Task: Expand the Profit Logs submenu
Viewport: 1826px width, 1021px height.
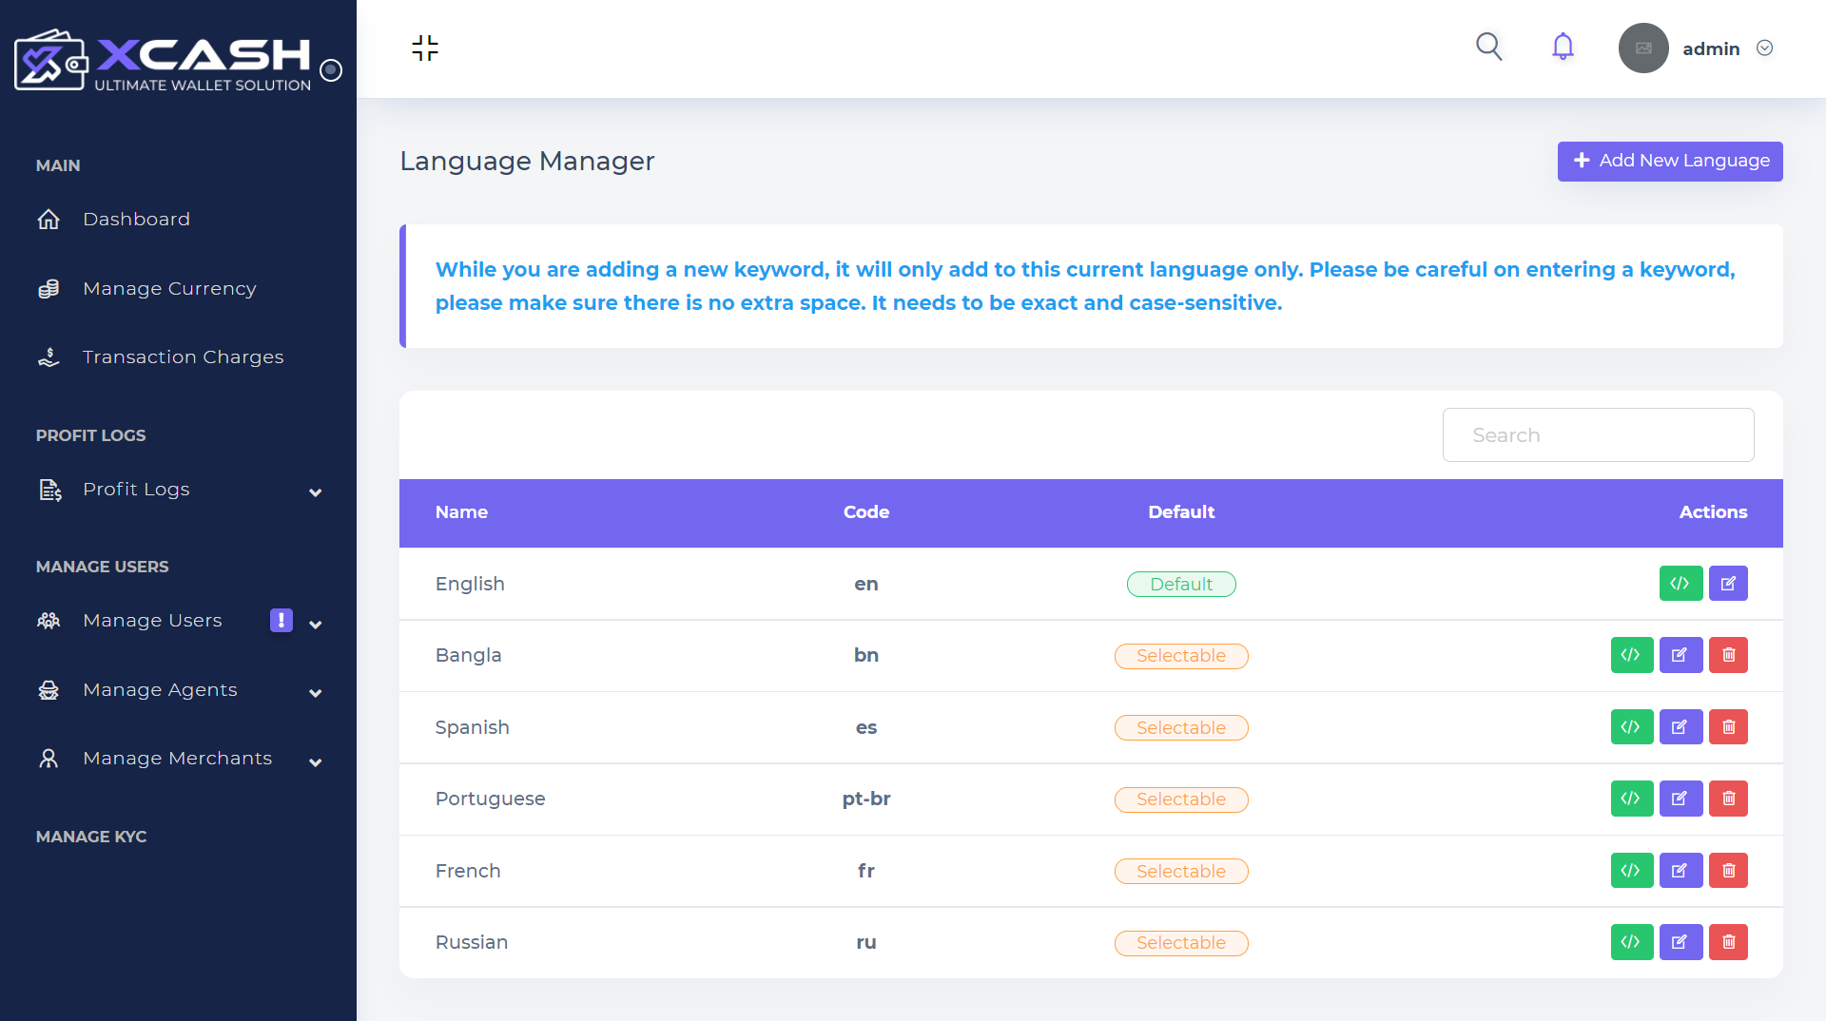Action: pos(315,492)
